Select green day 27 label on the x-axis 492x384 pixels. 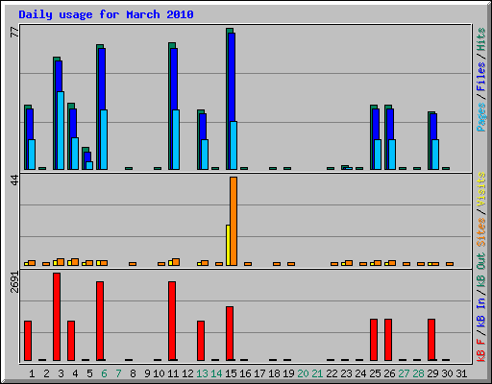click(404, 373)
